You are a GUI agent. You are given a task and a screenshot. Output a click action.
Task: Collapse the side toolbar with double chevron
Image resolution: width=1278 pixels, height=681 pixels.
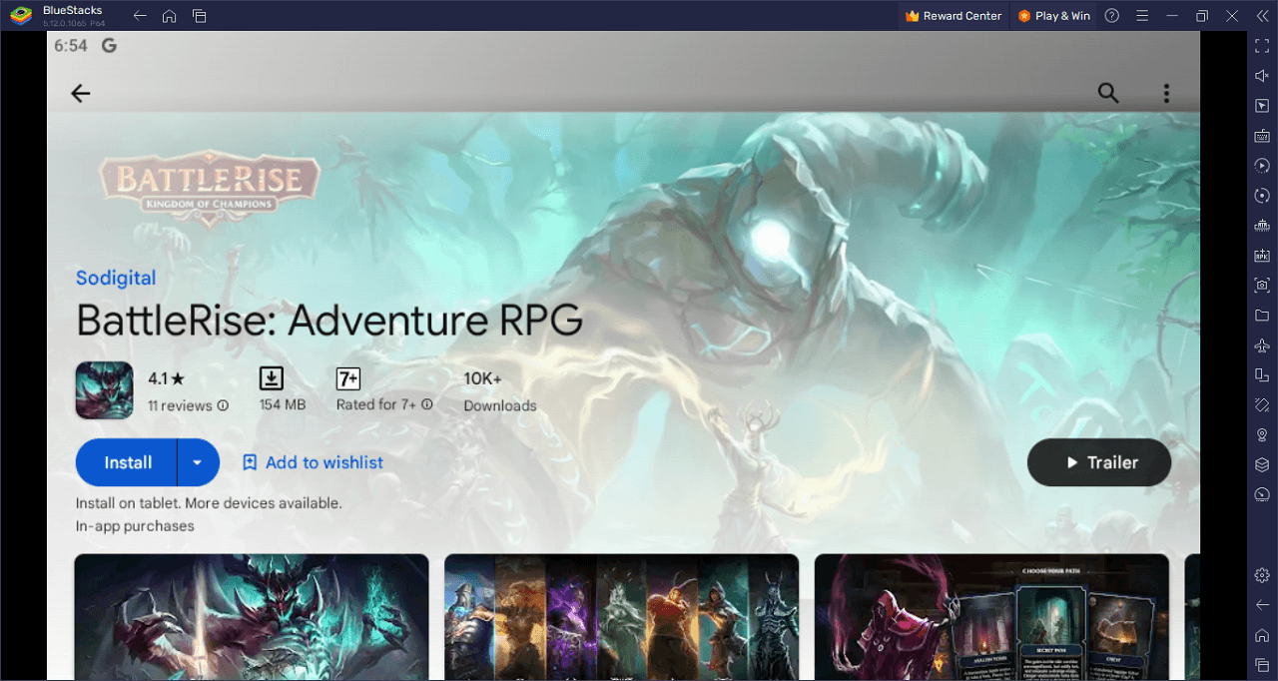tap(1262, 16)
